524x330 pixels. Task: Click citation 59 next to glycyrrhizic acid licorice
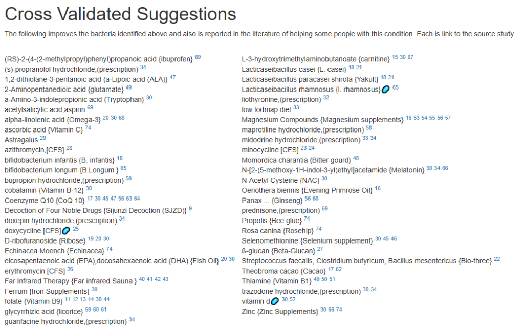[x=88, y=310]
